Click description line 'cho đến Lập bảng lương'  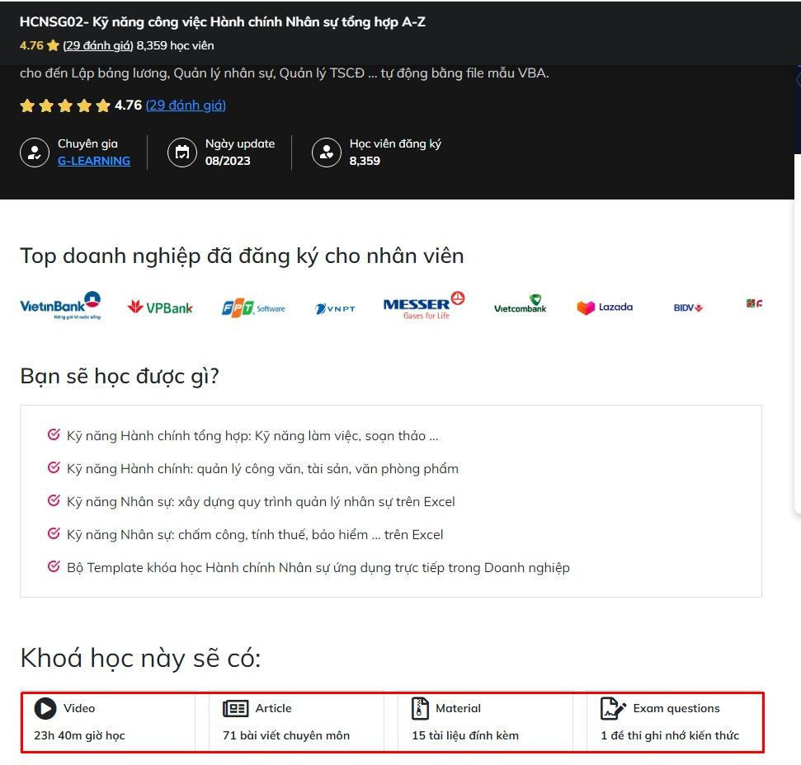point(285,73)
